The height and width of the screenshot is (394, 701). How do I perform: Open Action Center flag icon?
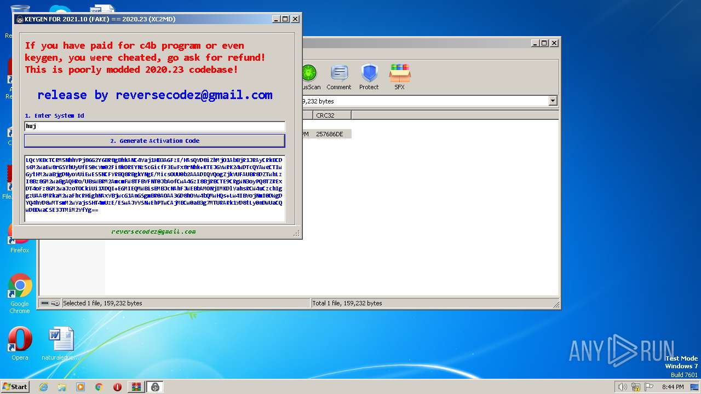click(649, 387)
